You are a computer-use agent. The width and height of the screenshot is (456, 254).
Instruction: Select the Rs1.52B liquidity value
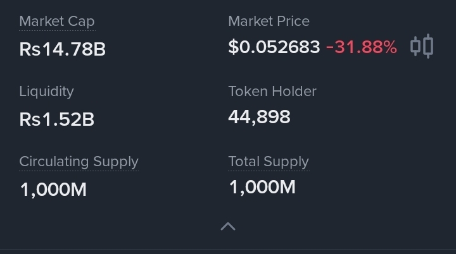click(57, 119)
